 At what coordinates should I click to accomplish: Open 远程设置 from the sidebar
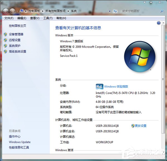(15, 40)
